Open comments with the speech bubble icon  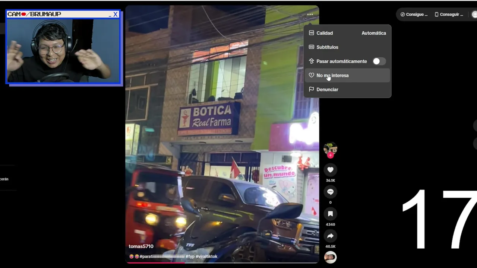click(330, 192)
